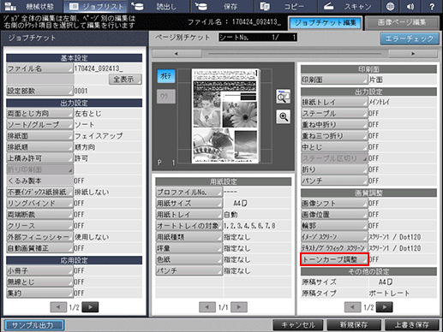Select the ウラ back-side toggle
Screen dimensions: 443x332
166,97
